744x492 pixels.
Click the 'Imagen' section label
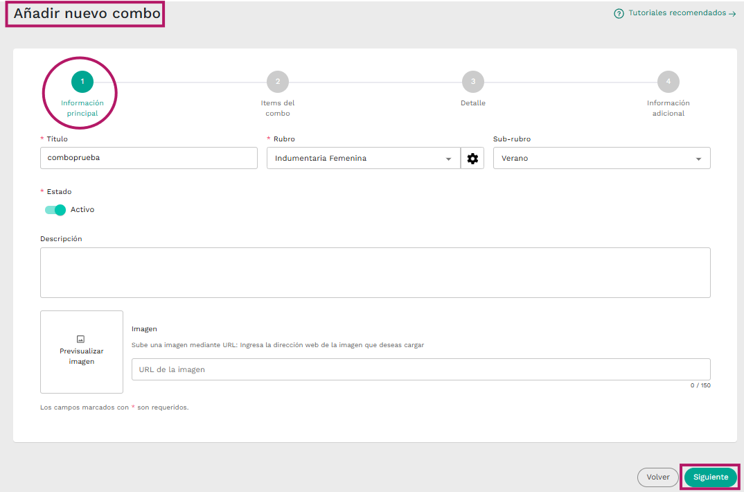pos(144,328)
